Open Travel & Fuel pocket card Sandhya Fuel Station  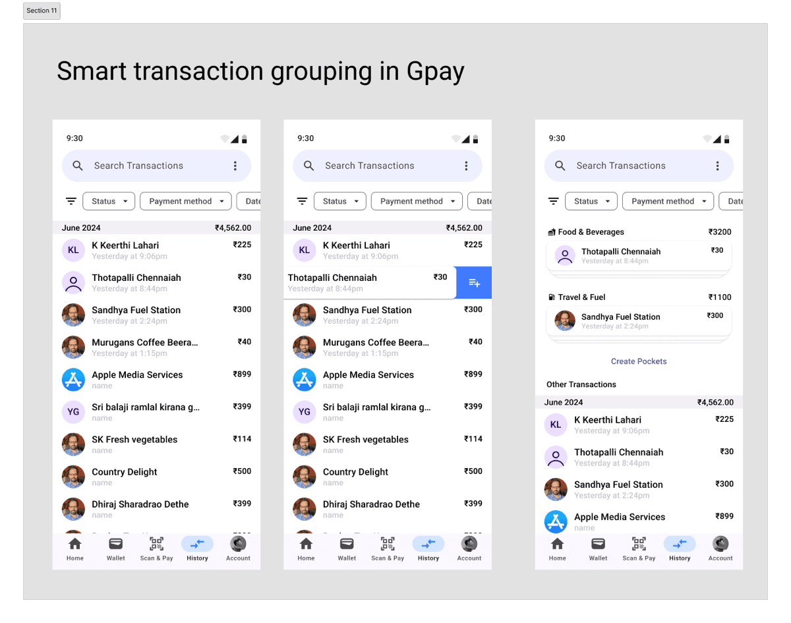click(x=639, y=321)
